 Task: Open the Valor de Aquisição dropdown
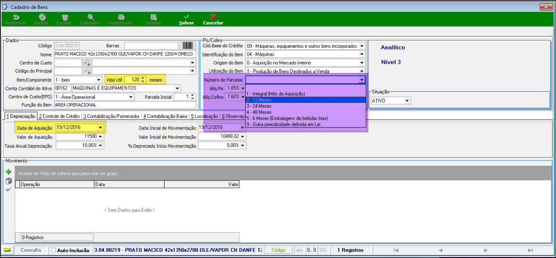tap(100, 136)
